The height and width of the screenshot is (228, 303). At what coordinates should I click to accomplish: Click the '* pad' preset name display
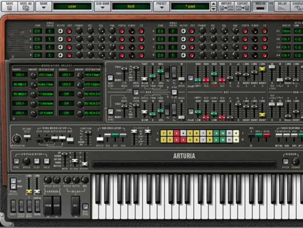[190, 6]
